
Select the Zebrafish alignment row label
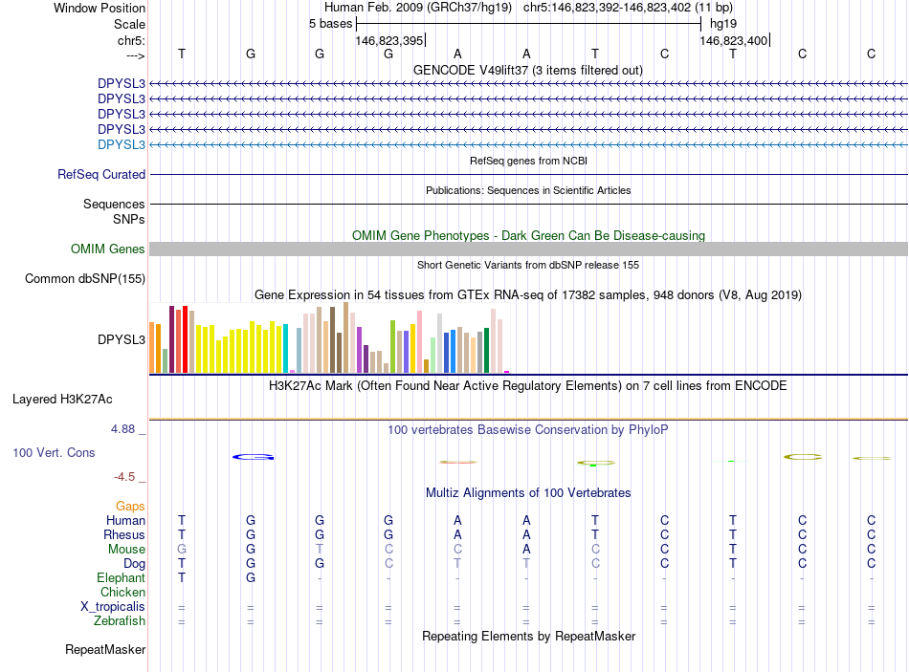[x=120, y=620]
